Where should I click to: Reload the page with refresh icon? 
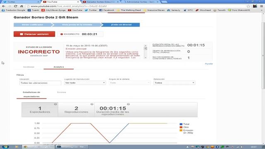(16, 6)
